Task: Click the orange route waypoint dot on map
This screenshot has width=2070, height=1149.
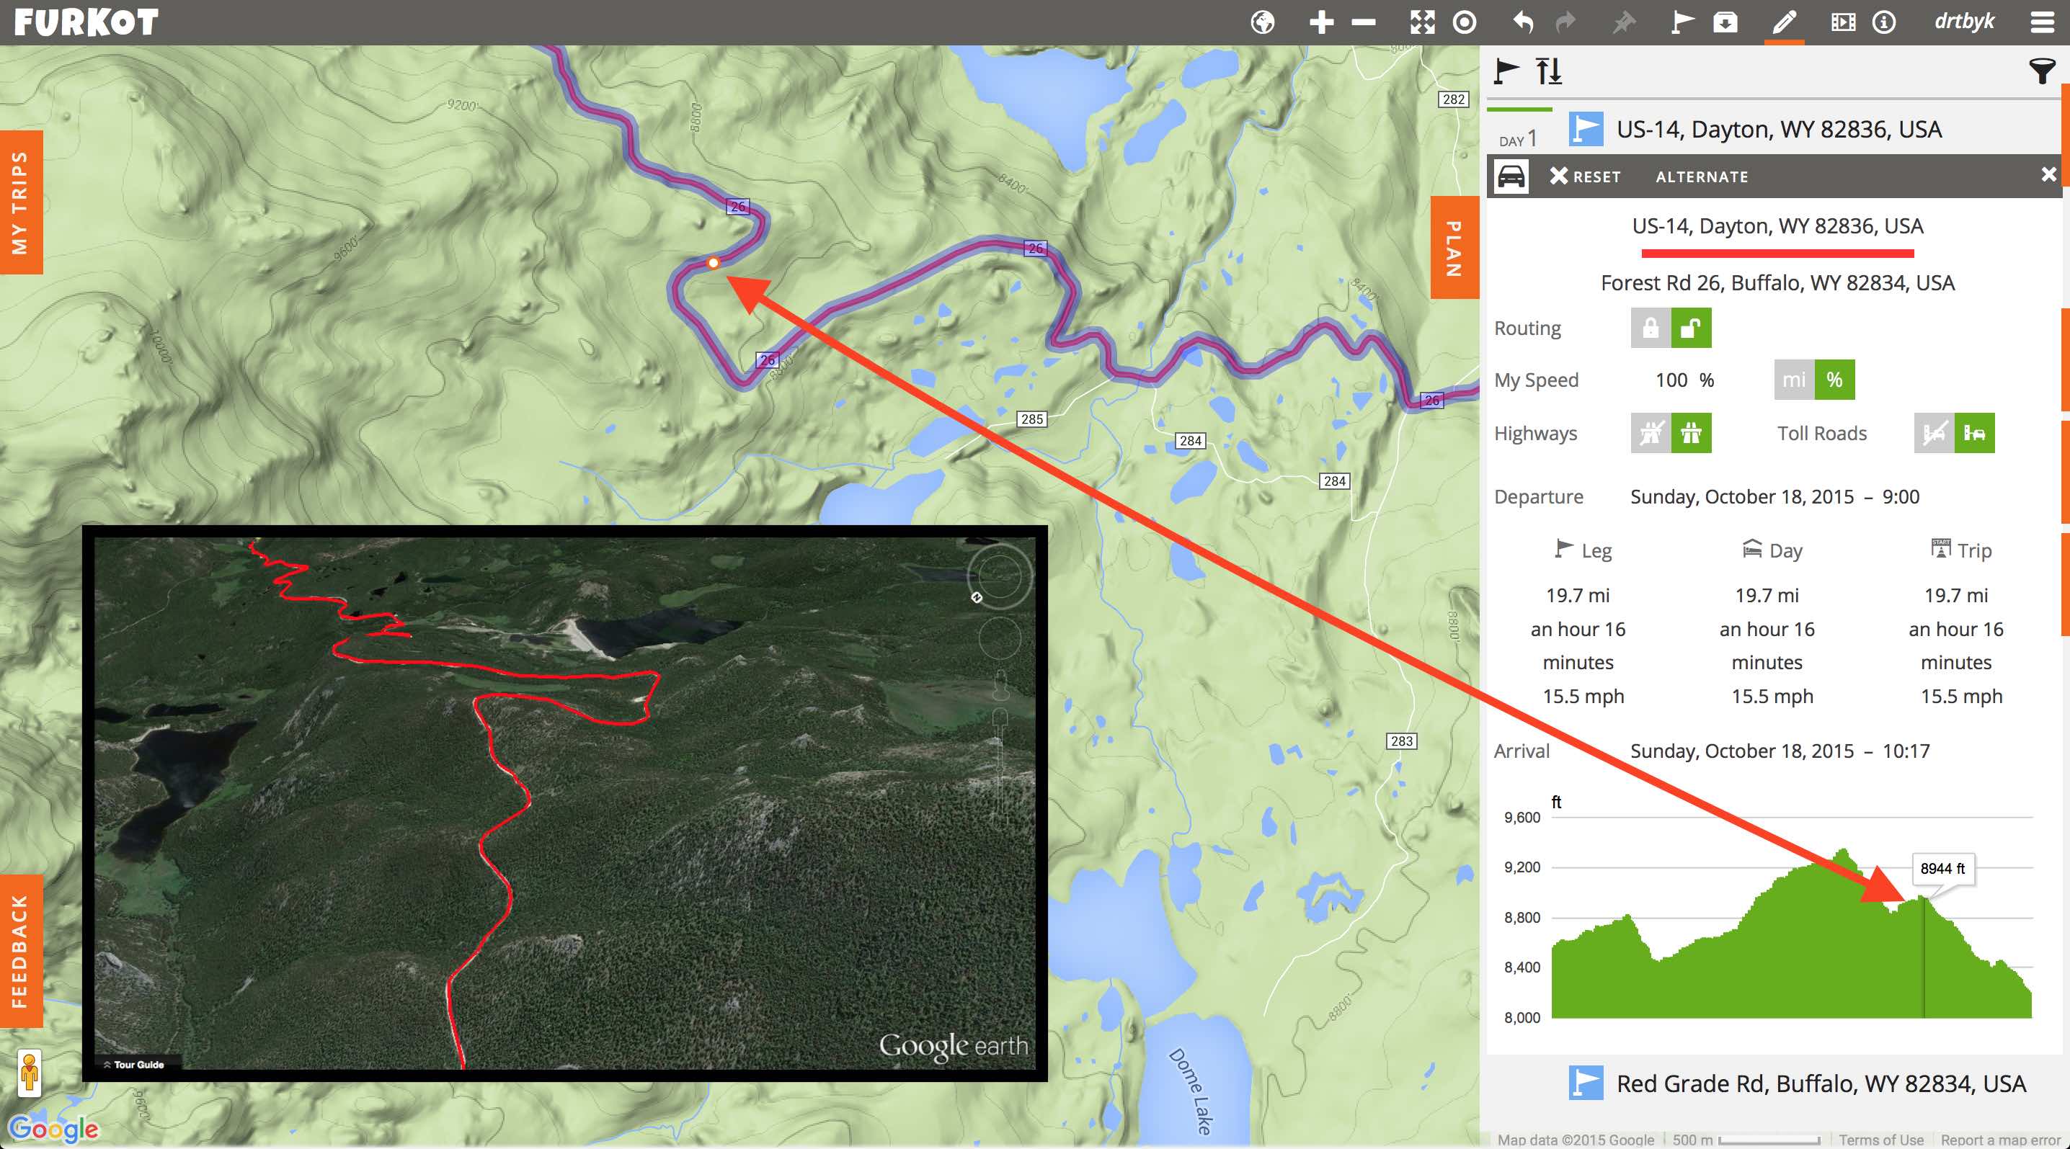Action: click(713, 262)
